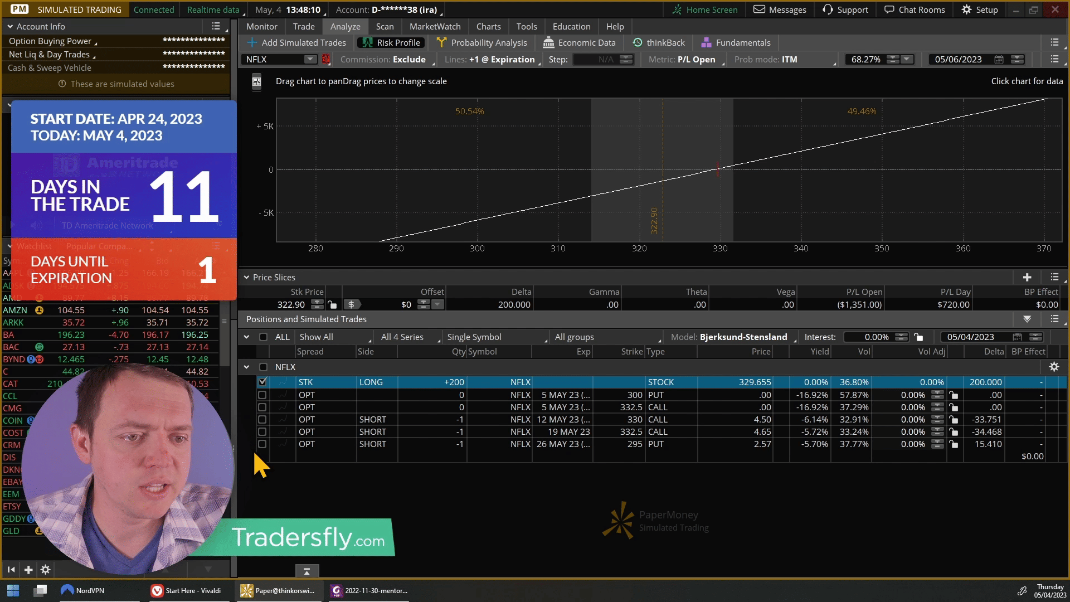Open the Fundamentals page
This screenshot has width=1070, height=602.
[736, 43]
